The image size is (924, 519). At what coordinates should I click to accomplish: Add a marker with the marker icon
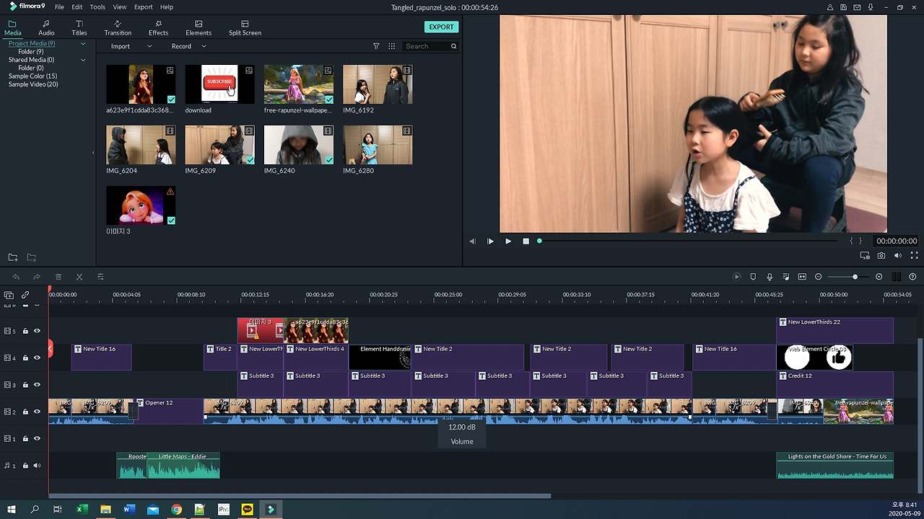click(753, 277)
